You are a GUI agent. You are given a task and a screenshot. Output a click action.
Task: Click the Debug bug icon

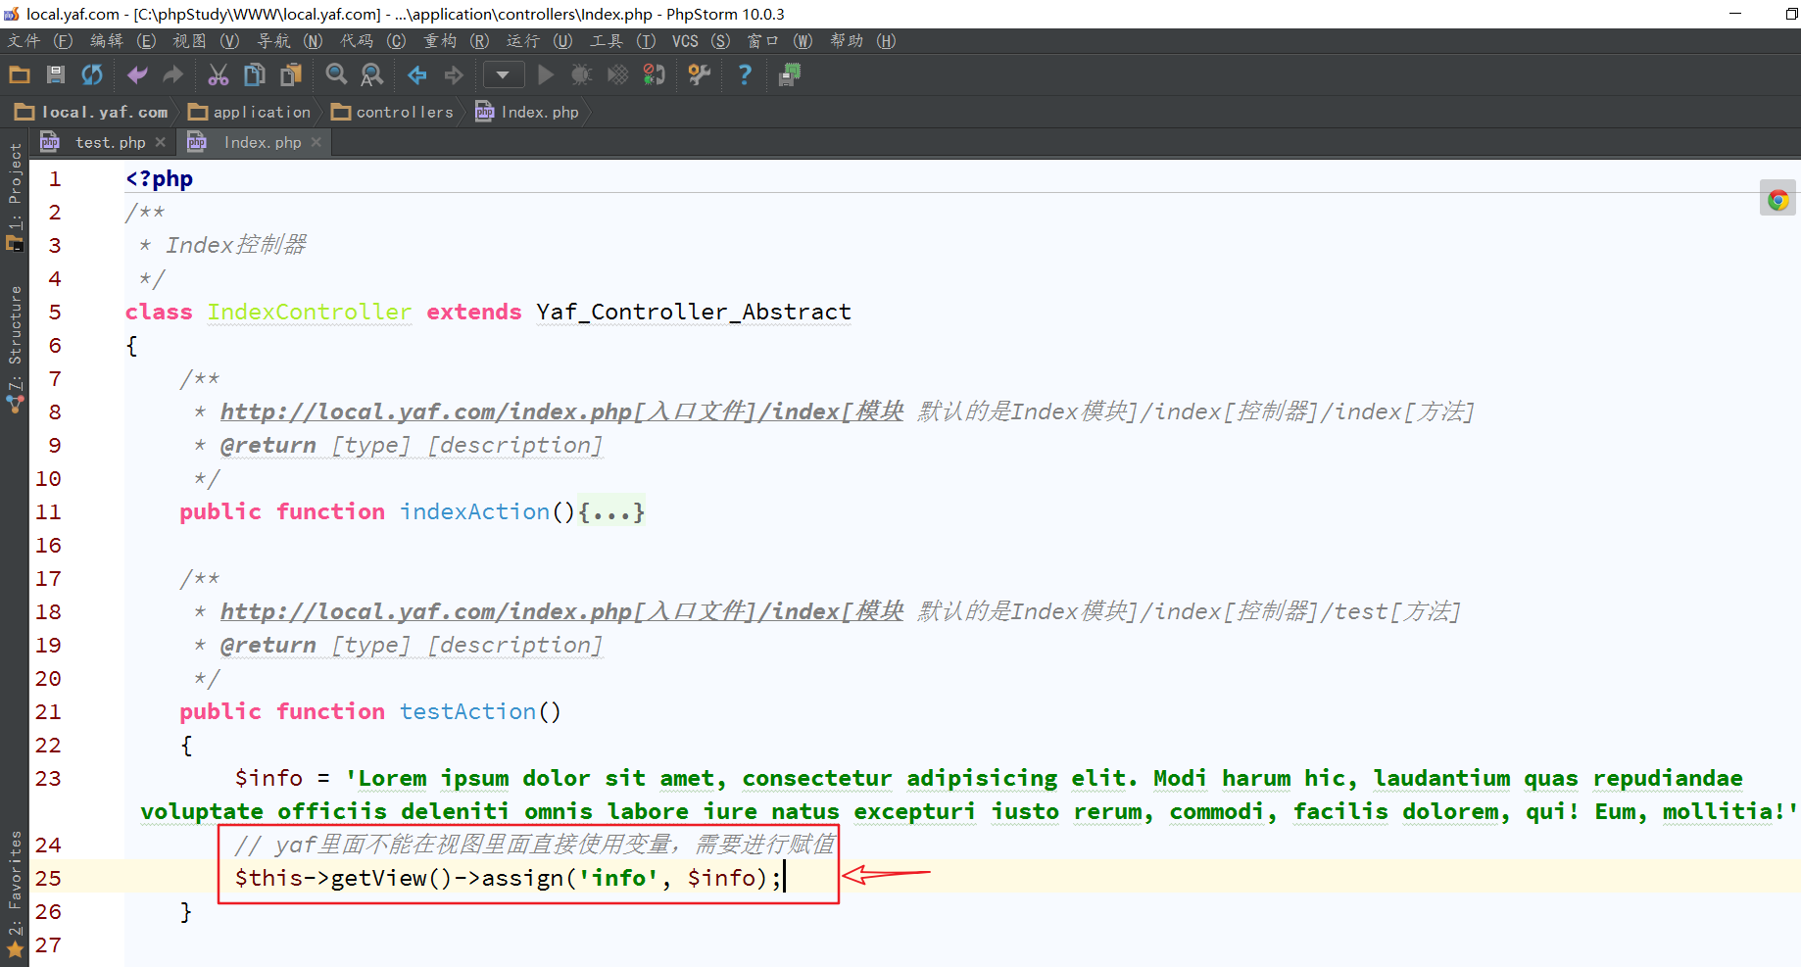581,75
